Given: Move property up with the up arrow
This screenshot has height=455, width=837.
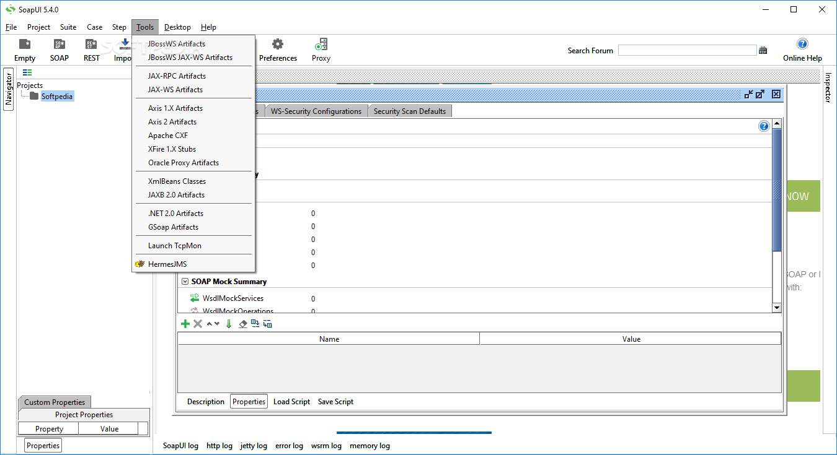Looking at the screenshot, I should coord(210,324).
